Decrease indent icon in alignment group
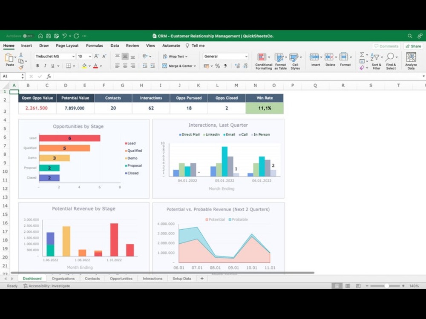 point(145,66)
